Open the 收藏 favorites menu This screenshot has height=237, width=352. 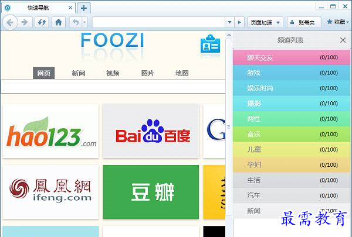tap(338, 22)
